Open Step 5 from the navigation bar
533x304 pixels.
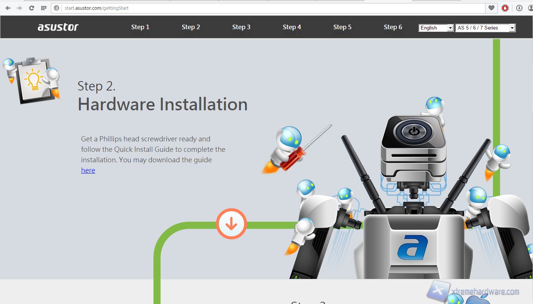(x=342, y=27)
